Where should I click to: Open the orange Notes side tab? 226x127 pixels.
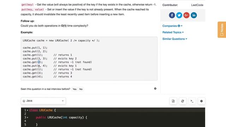[x=222, y=30]
